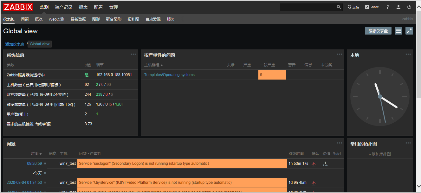Click the 3.73 performance value
The image size is (421, 193).
(x=88, y=124)
